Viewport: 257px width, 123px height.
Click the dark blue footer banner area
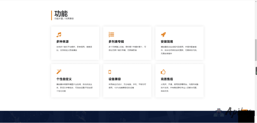click(100, 117)
